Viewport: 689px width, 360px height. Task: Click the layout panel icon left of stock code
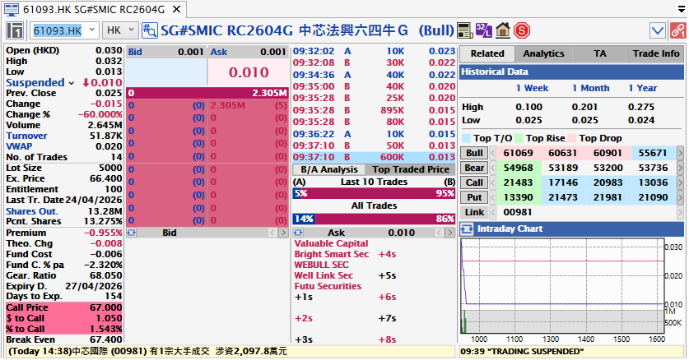tap(15, 31)
